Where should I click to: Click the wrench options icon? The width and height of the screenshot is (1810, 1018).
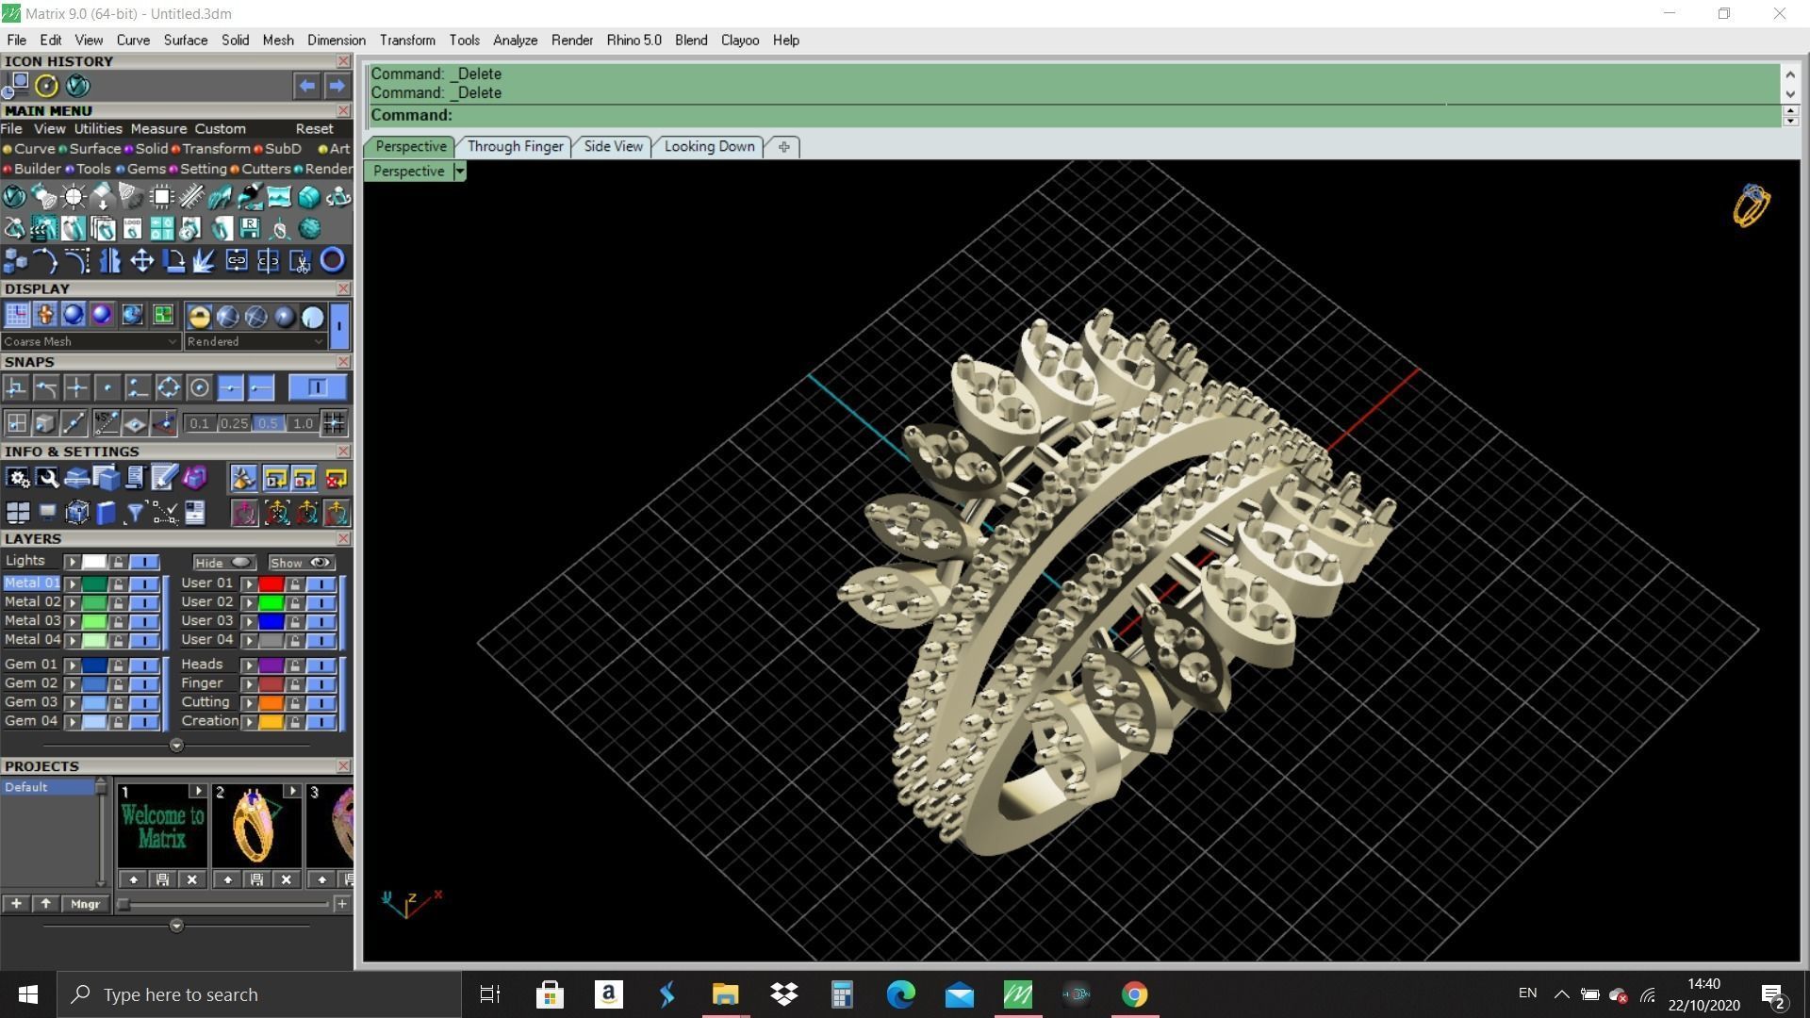[47, 478]
